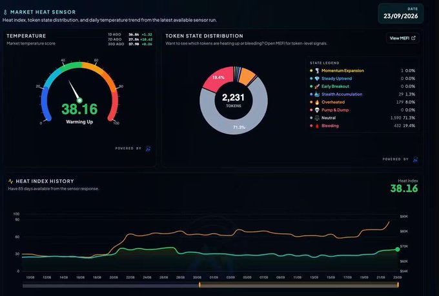Screen dimensions: 439x296
Task: Click the red 19.4% donut segment
Action: coord(218,78)
